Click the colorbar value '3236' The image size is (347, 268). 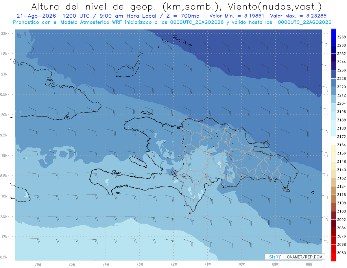pyautogui.click(x=342, y=70)
